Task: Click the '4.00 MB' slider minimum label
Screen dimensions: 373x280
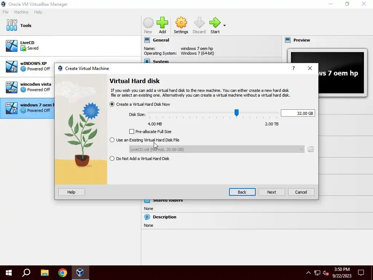Action: click(x=155, y=124)
